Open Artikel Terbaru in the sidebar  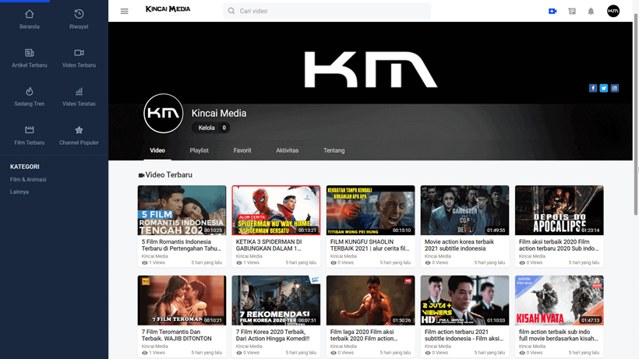tap(30, 58)
